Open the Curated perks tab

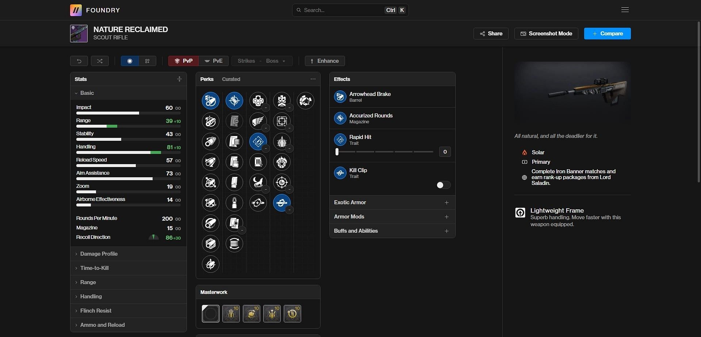(x=231, y=79)
